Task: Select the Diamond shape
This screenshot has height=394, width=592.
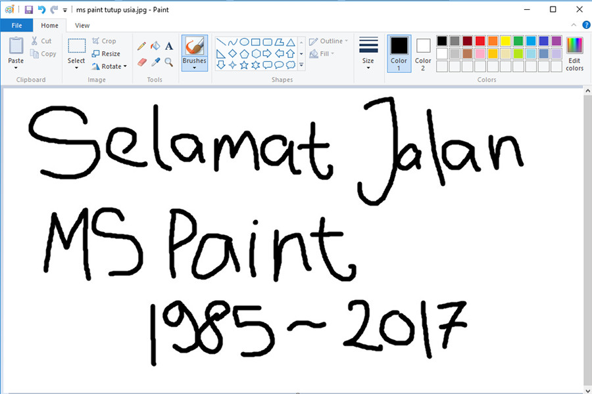Action: 233,54
